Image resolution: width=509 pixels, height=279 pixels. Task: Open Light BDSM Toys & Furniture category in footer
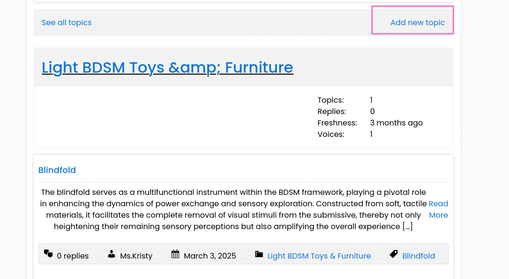point(319,256)
